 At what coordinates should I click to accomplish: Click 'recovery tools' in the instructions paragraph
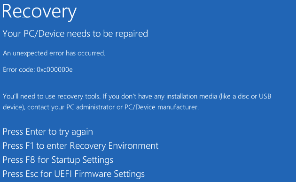[78, 97]
